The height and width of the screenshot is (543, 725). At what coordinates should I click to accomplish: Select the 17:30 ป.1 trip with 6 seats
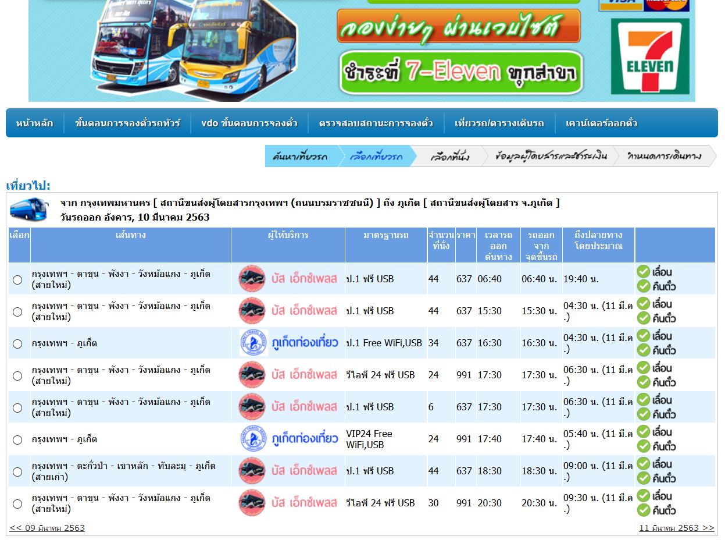coord(17,408)
